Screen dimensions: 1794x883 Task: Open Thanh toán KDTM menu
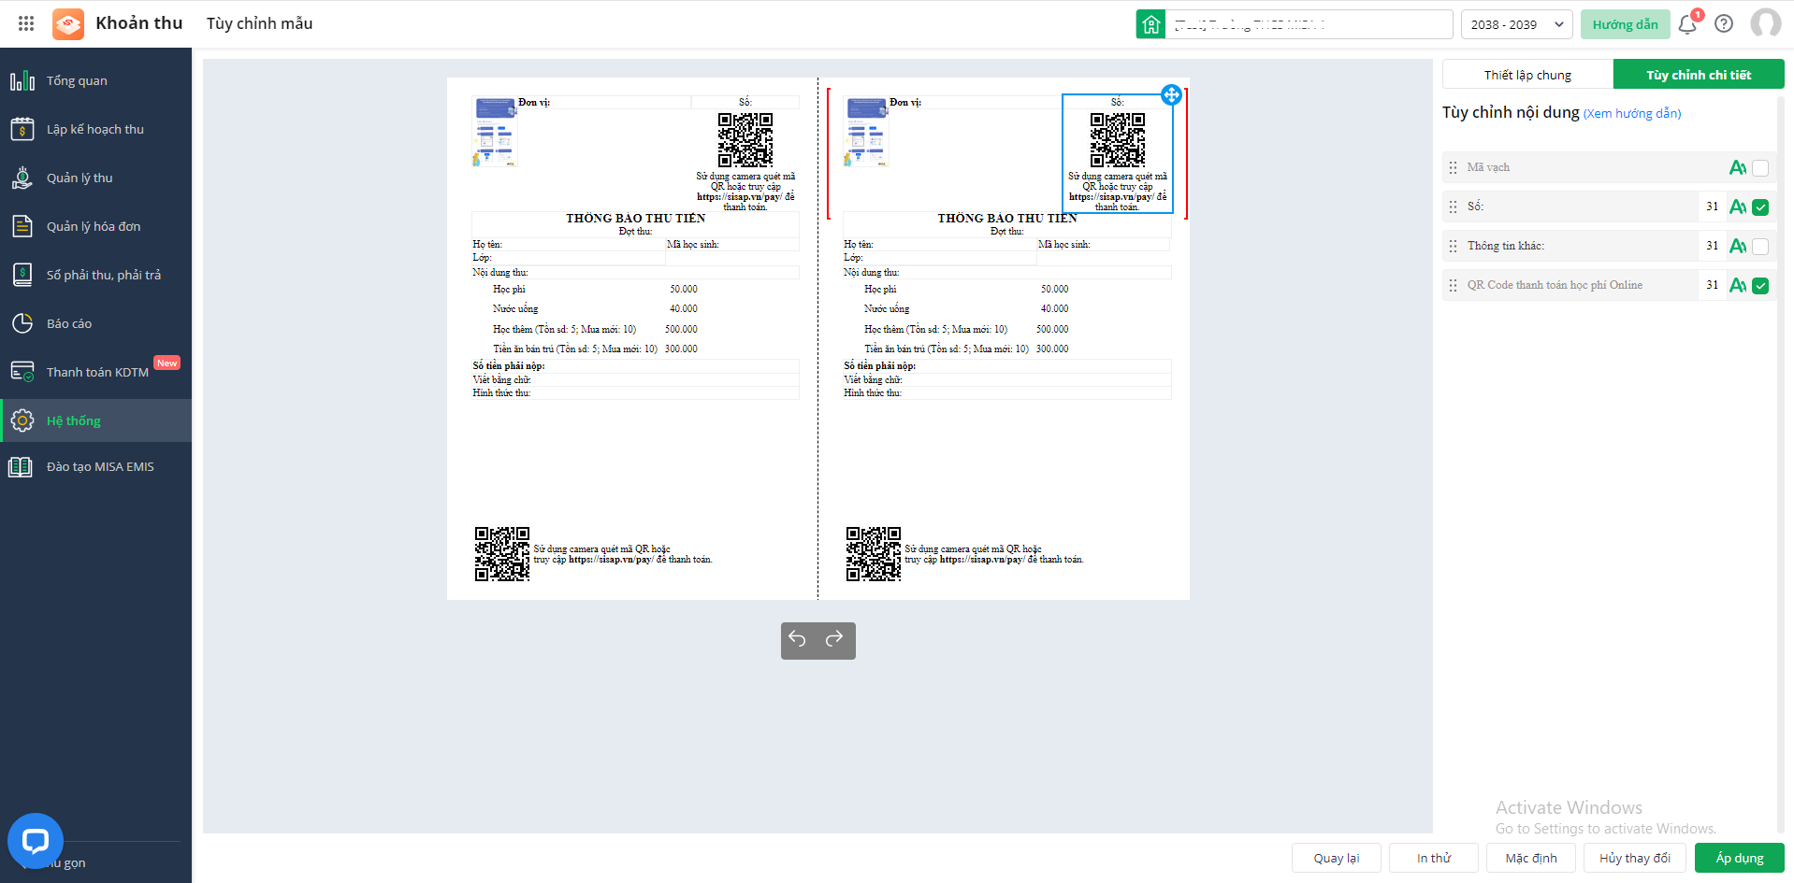click(95, 372)
